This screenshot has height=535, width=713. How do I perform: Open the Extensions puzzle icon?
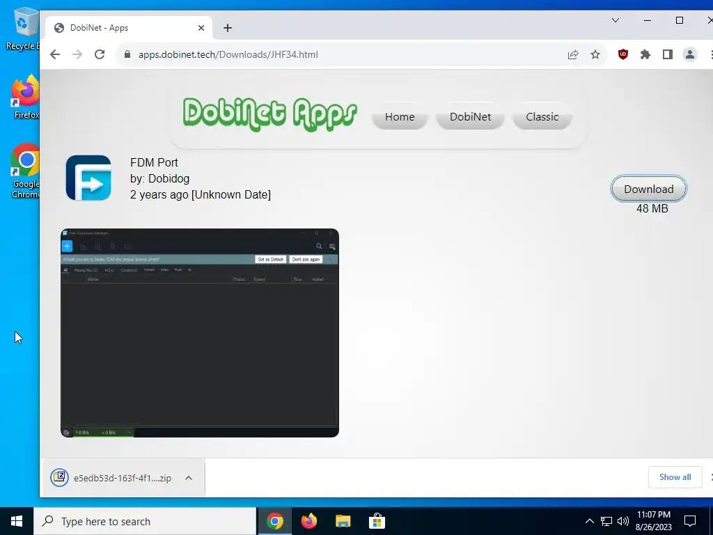(x=645, y=54)
